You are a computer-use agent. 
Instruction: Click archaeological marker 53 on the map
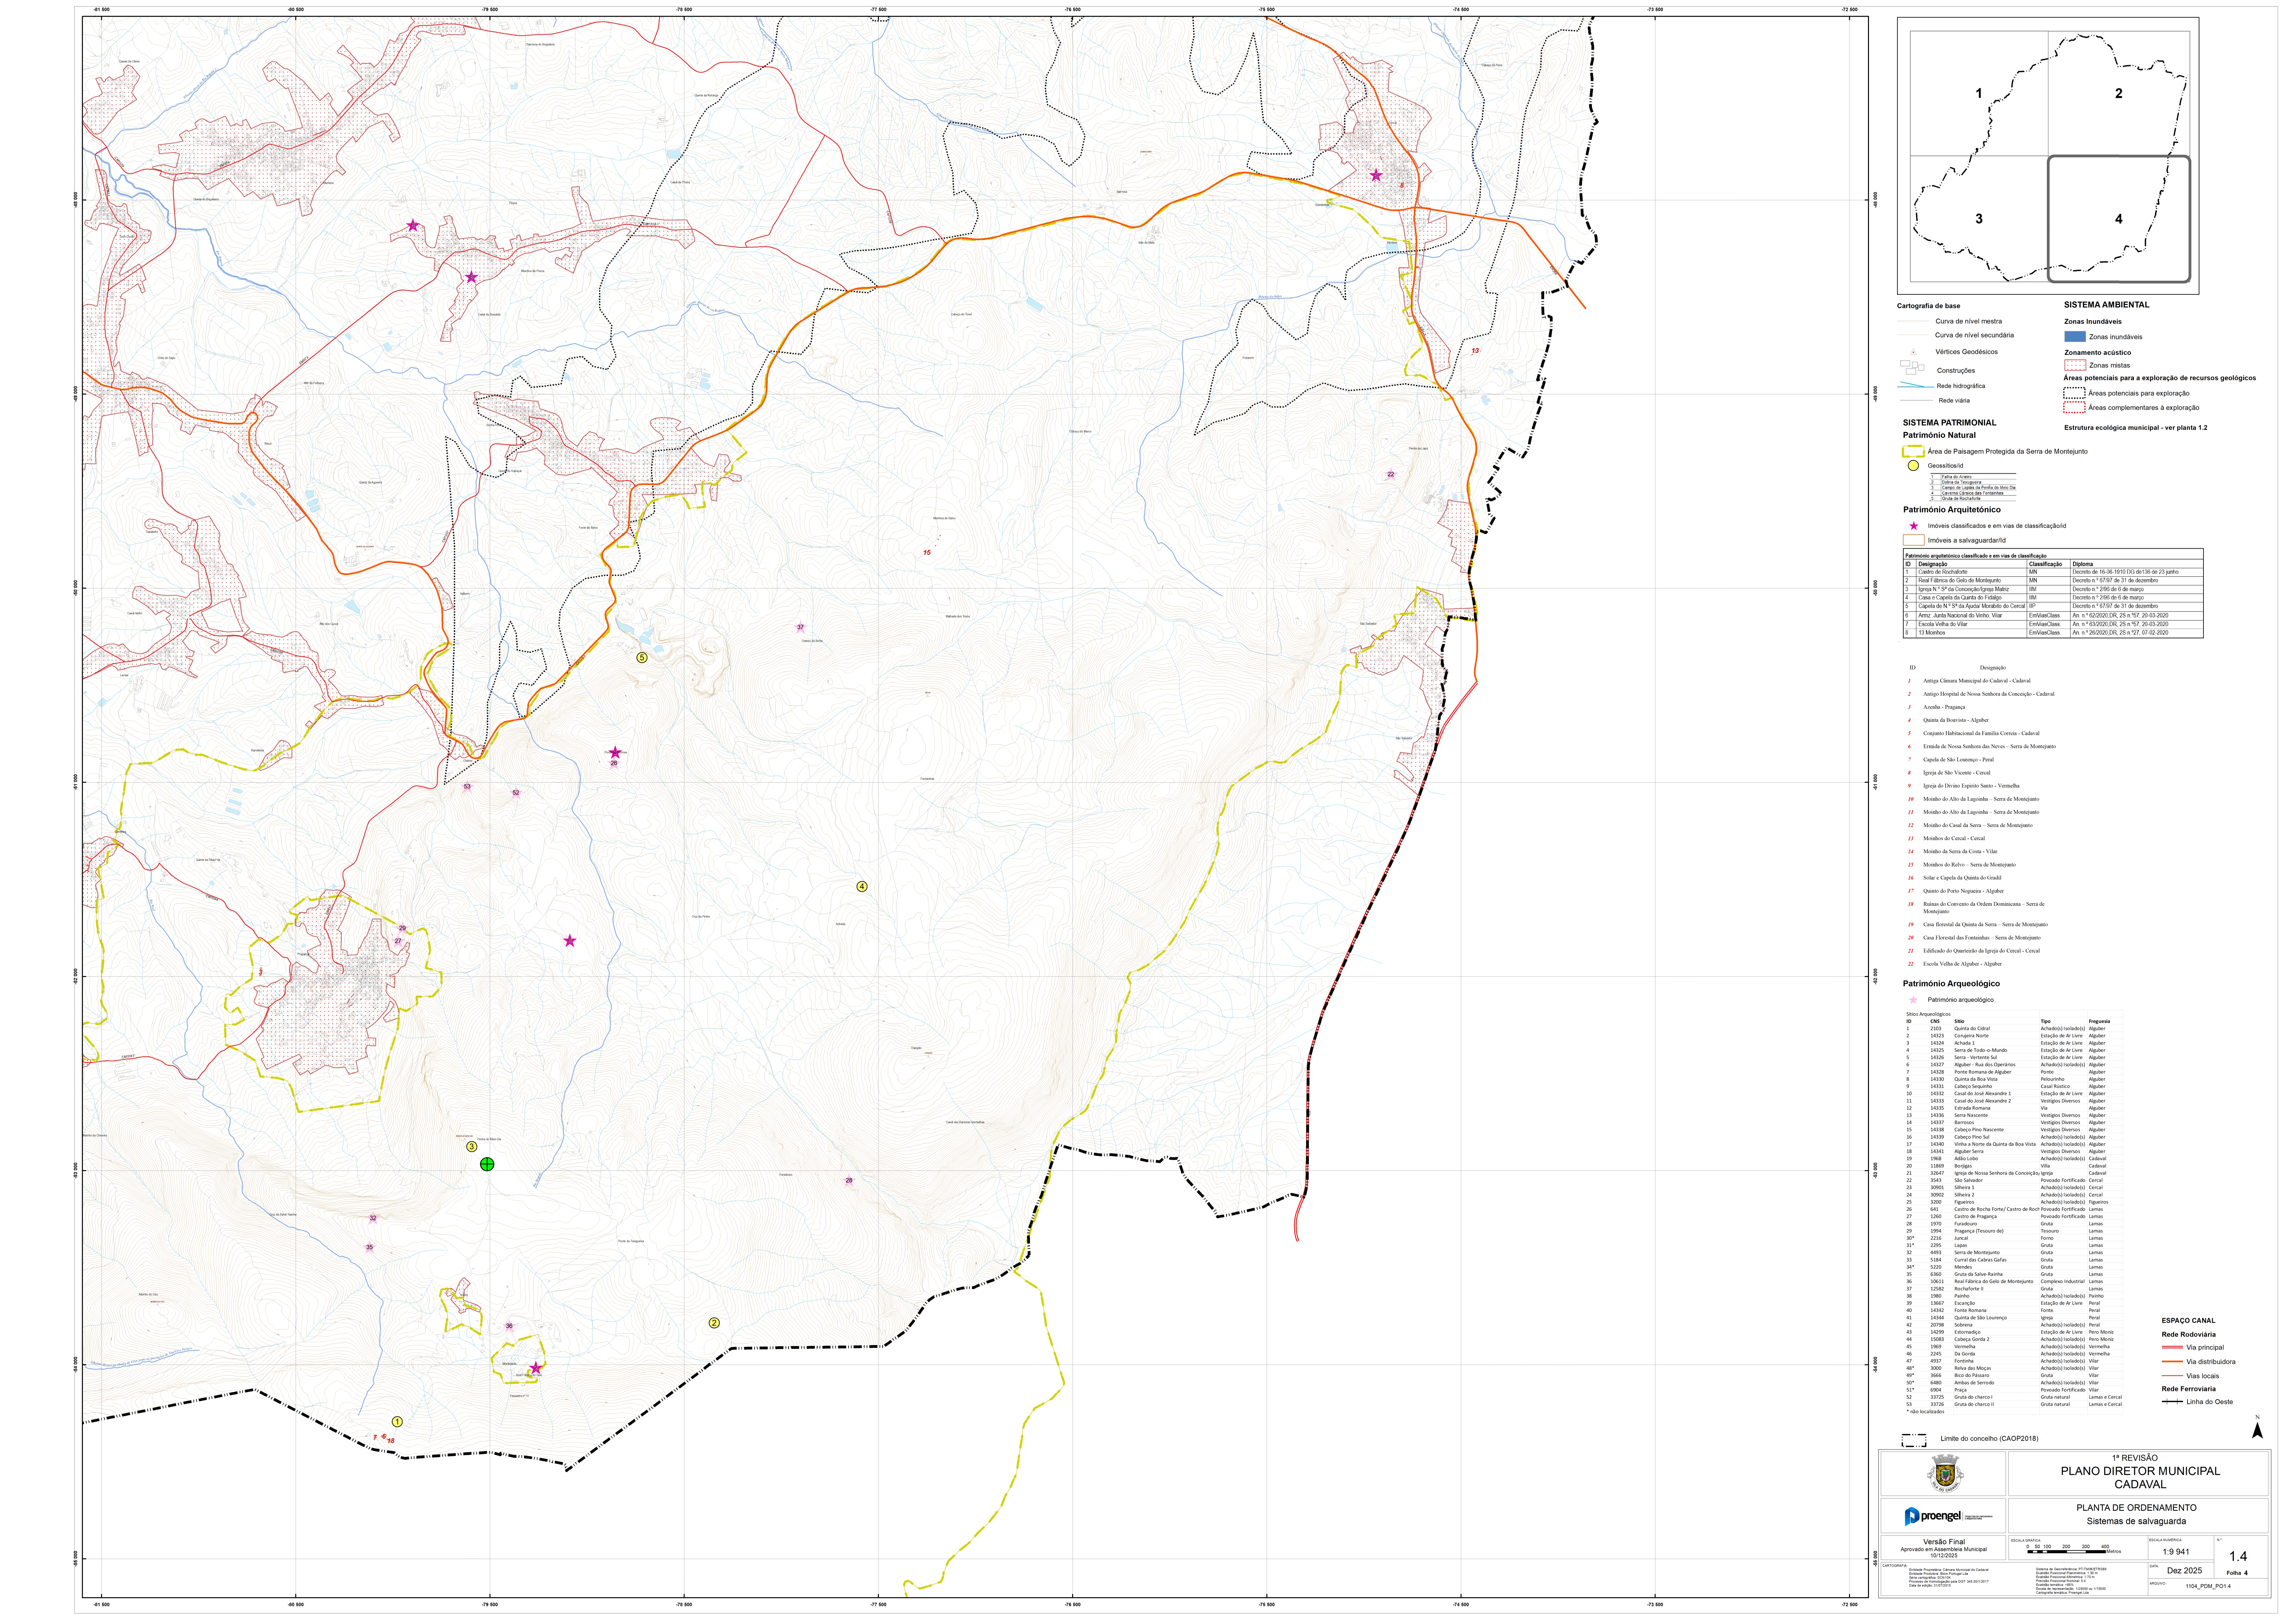tap(467, 787)
